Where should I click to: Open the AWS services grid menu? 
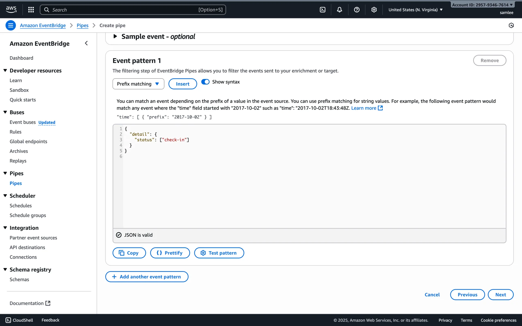[31, 10]
